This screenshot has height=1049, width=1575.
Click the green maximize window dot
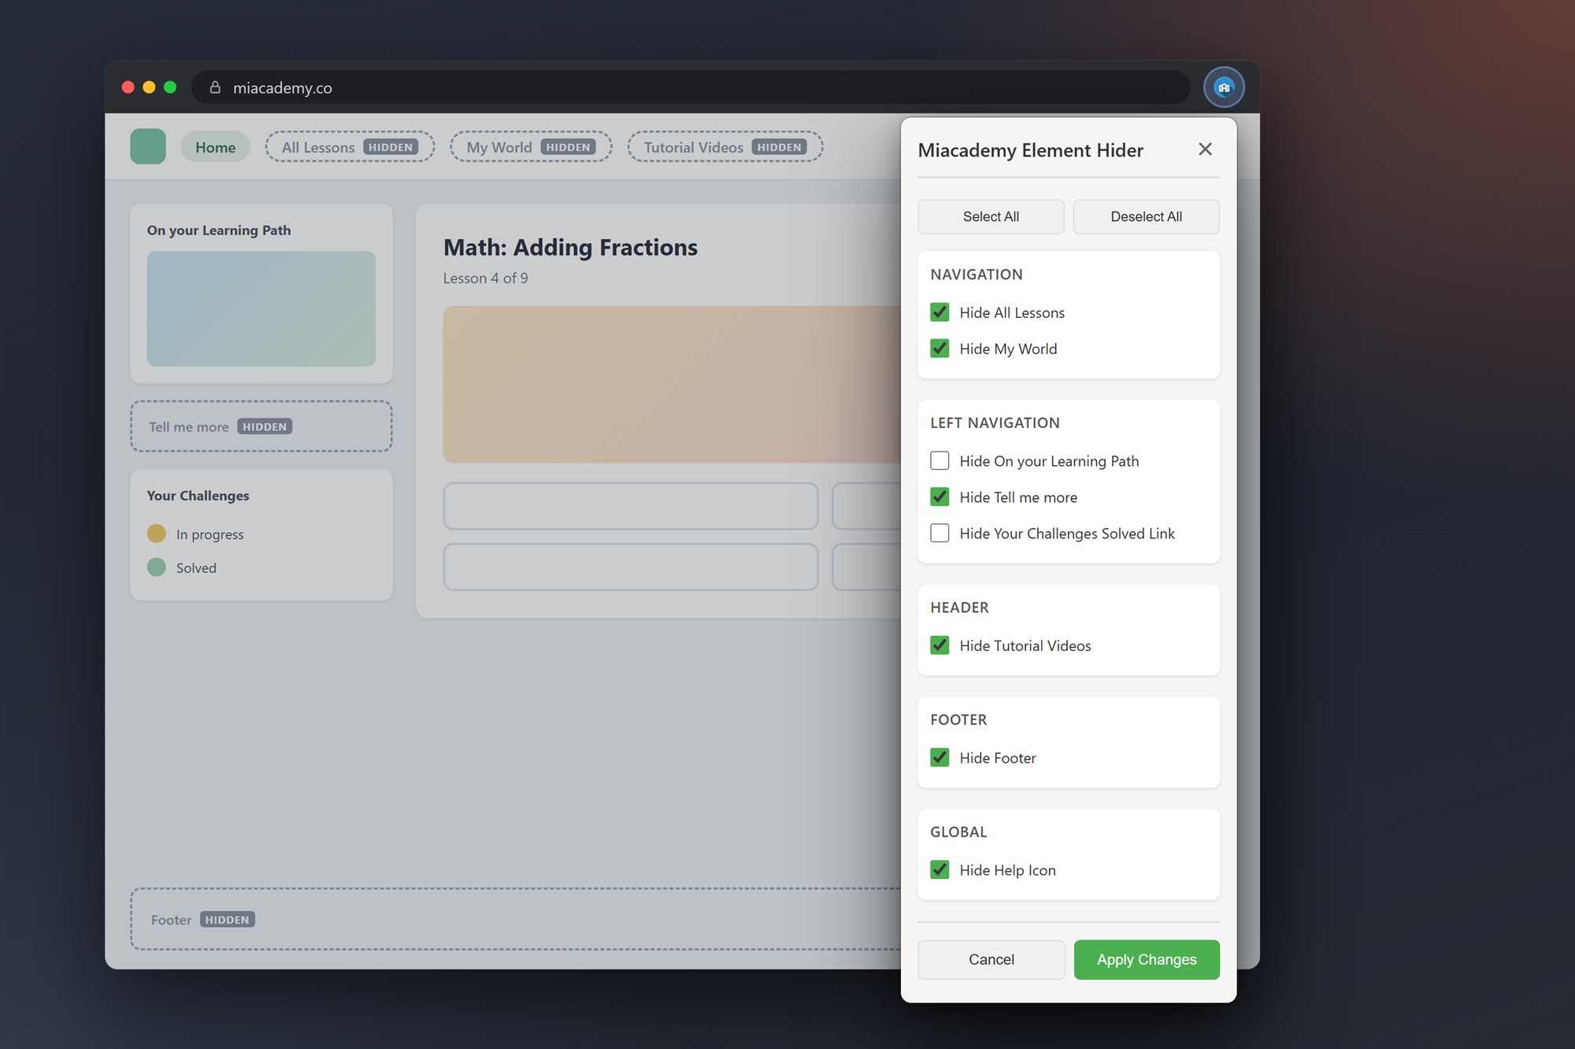pyautogui.click(x=170, y=87)
